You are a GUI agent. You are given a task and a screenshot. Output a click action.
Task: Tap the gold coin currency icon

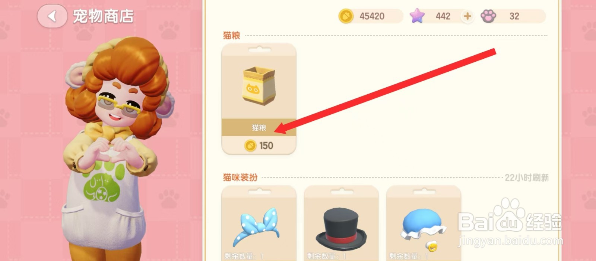coord(346,16)
